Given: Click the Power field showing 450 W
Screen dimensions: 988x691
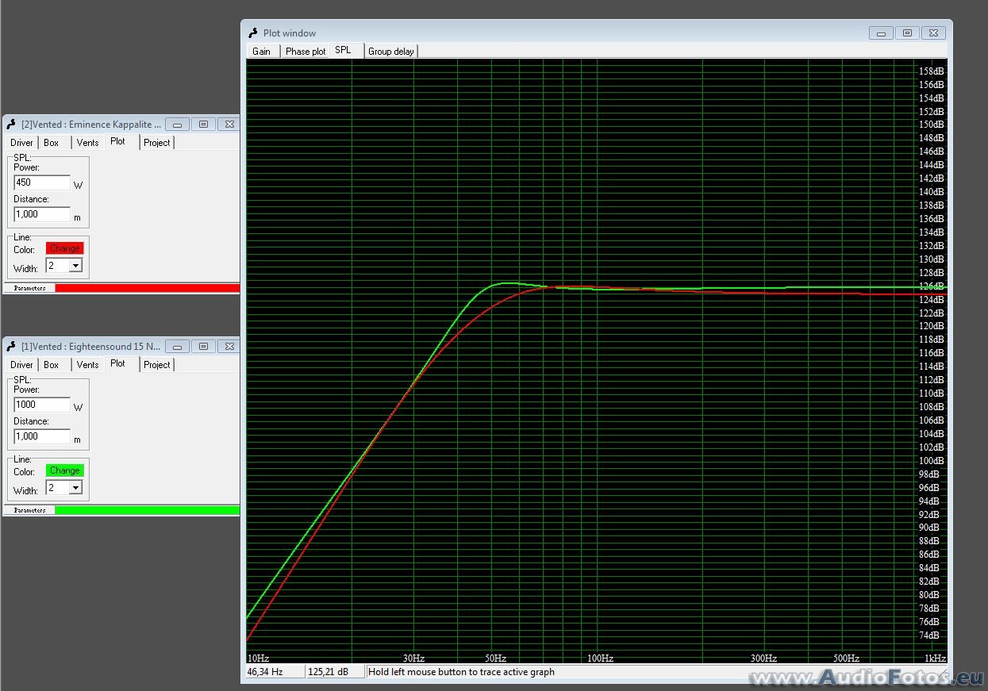Looking at the screenshot, I should 42,182.
